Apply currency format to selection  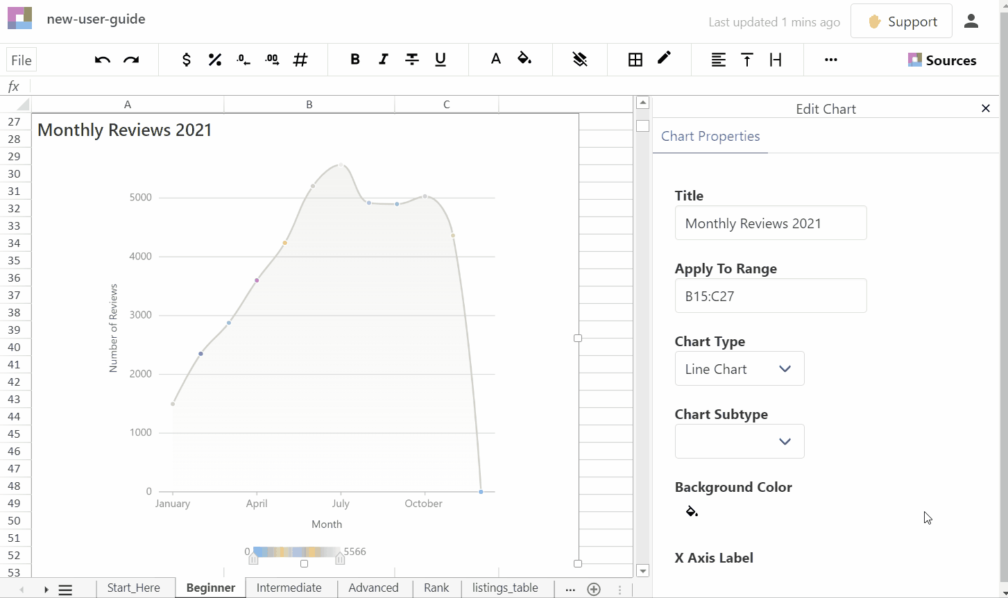(186, 60)
